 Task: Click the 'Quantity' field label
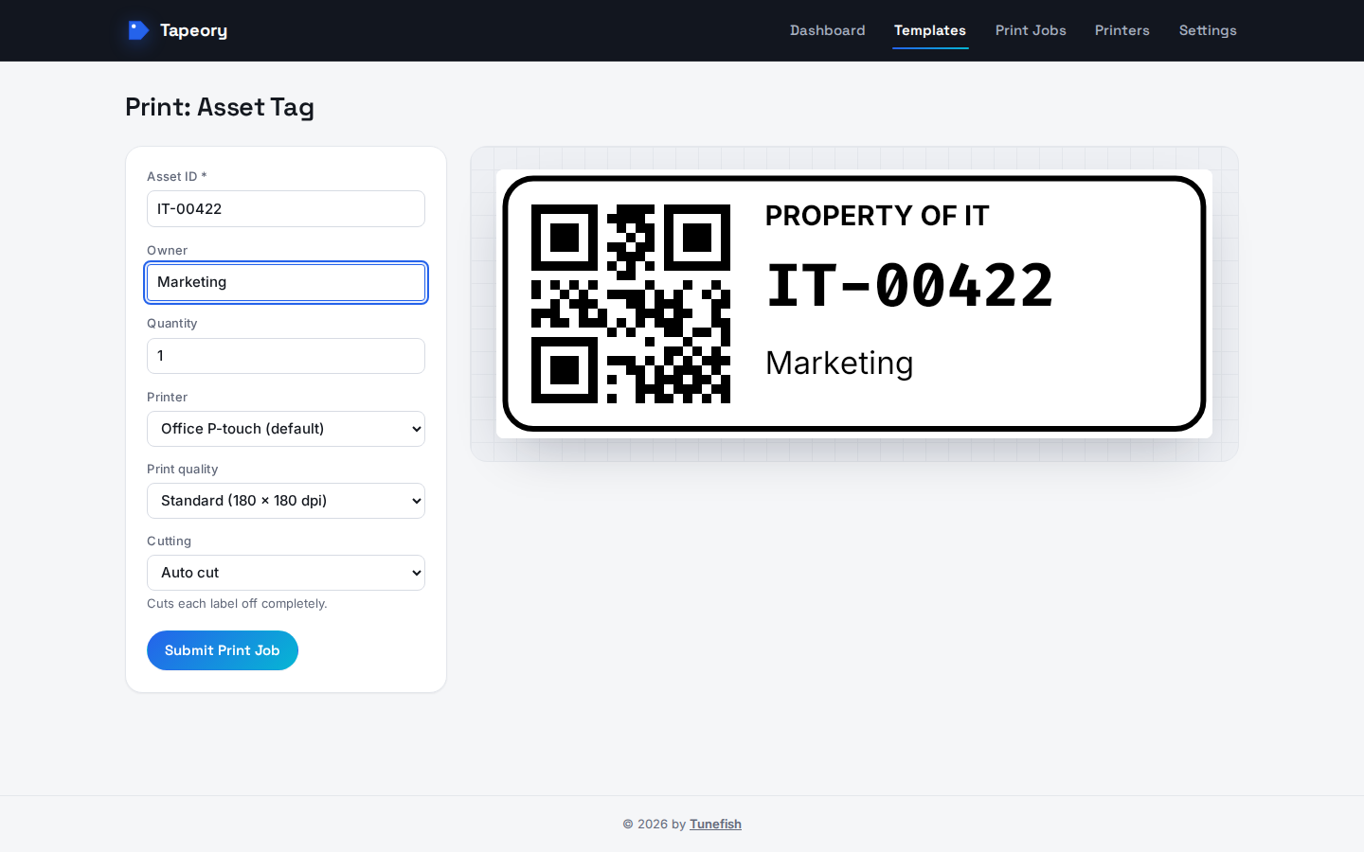pyautogui.click(x=172, y=324)
